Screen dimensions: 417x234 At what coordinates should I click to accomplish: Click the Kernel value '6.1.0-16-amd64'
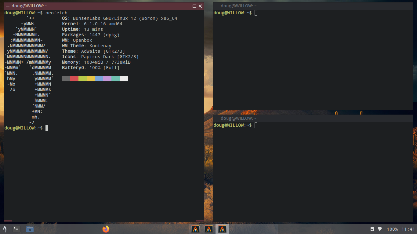[103, 24]
